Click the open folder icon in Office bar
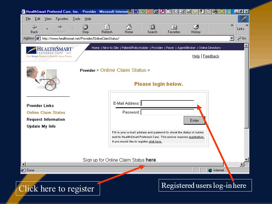The height and width of the screenshot is (204, 272). (x=215, y=12)
